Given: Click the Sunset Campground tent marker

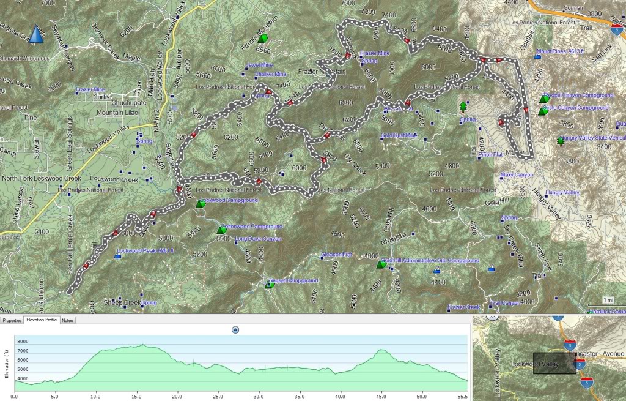Looking at the screenshot, I should point(269,283).
